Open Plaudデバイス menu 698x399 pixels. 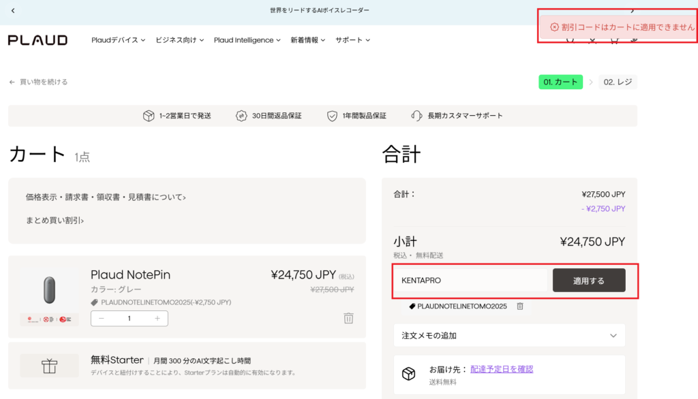click(x=118, y=40)
